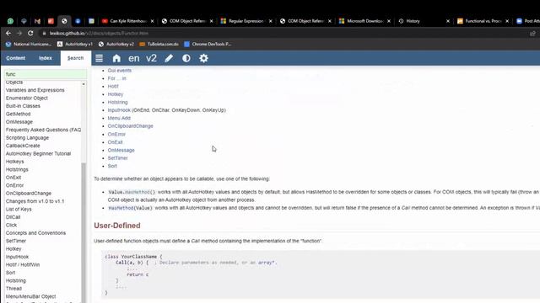The height and width of the screenshot is (303, 540).
Task: Open 'Enumerator Object' search result
Action: click(x=27, y=98)
